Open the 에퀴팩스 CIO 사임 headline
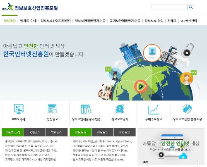This screenshot has width=207, height=167. 30,160
